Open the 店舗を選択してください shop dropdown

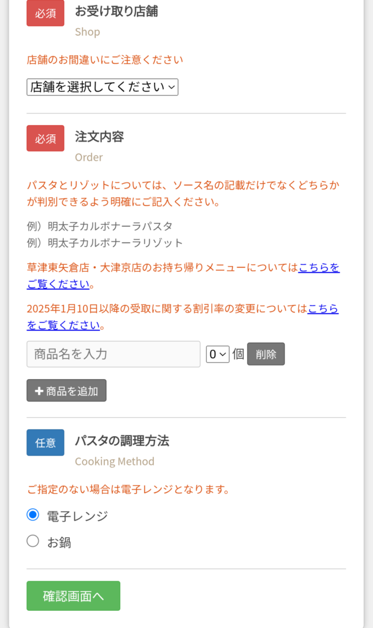[102, 87]
